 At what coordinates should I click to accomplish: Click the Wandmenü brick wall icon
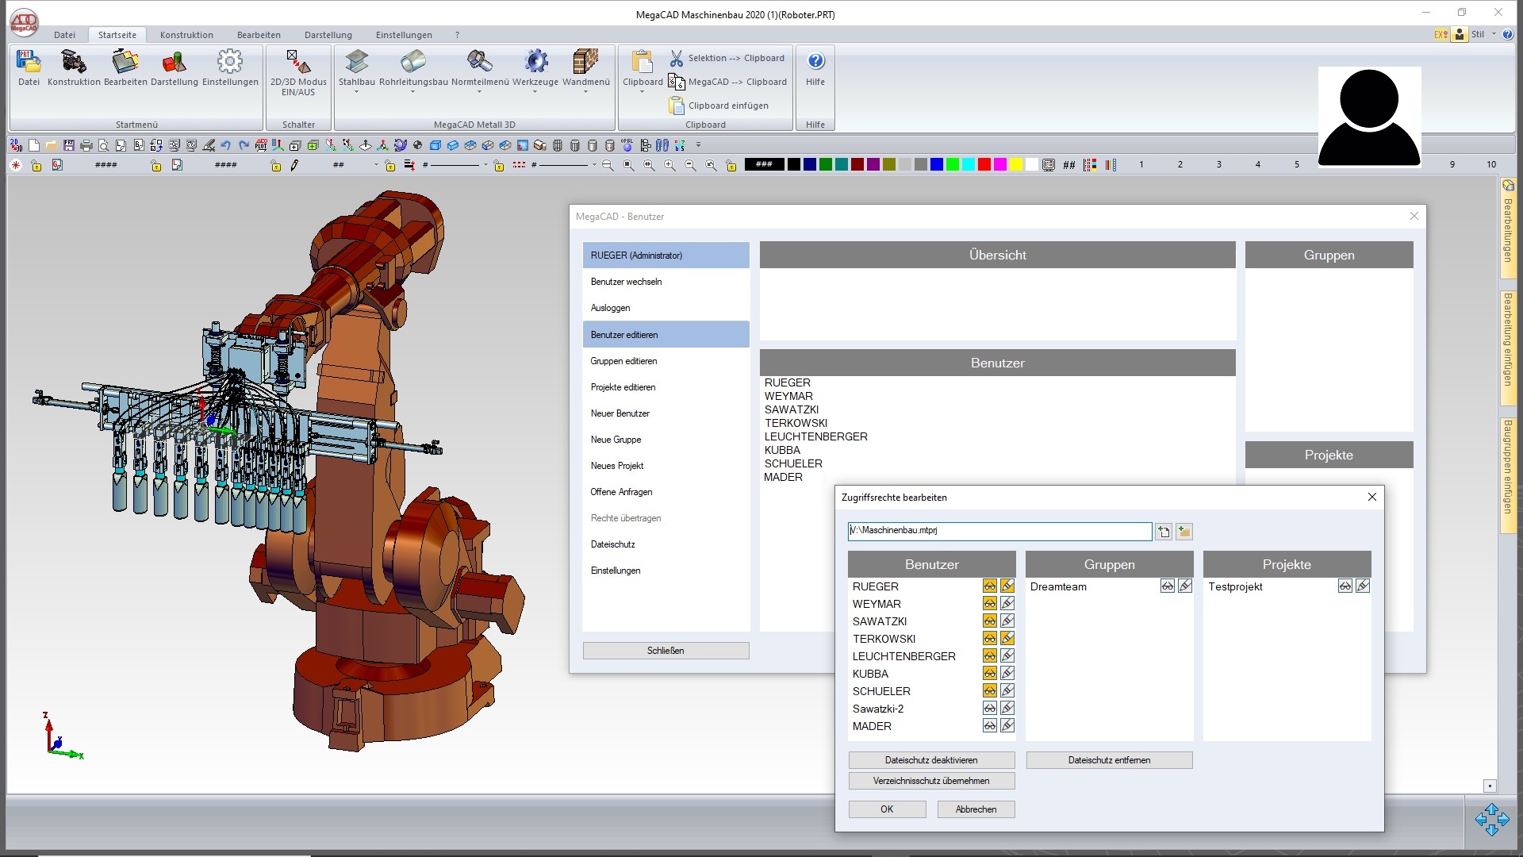click(x=585, y=63)
